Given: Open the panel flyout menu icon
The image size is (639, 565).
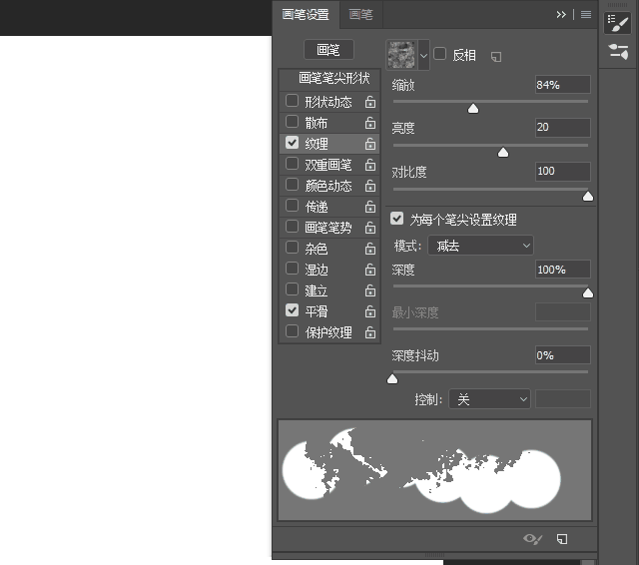Looking at the screenshot, I should [586, 15].
